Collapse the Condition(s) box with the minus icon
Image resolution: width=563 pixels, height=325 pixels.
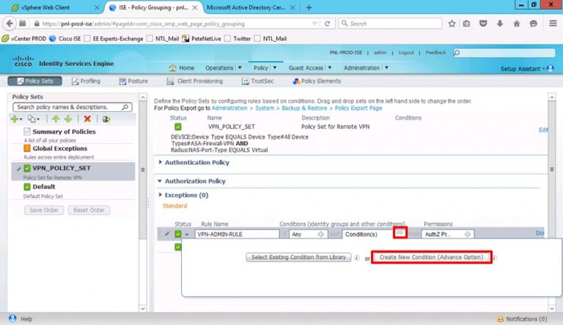tap(400, 233)
